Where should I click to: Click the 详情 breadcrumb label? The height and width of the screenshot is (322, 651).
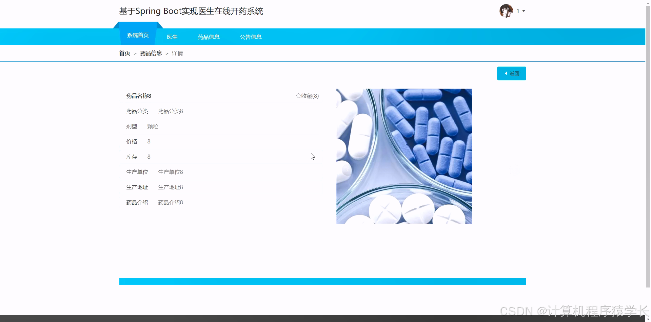[x=177, y=53]
